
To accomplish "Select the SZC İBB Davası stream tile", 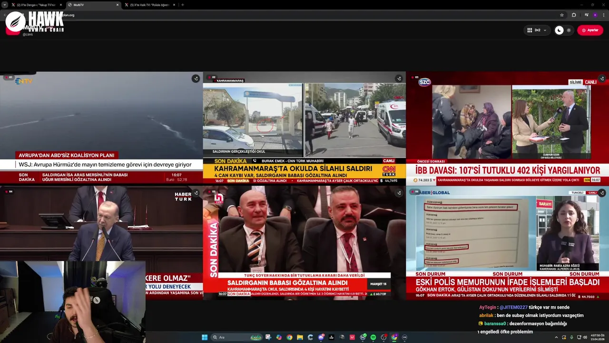I will [x=507, y=128].
